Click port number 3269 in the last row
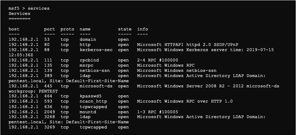 49,127
